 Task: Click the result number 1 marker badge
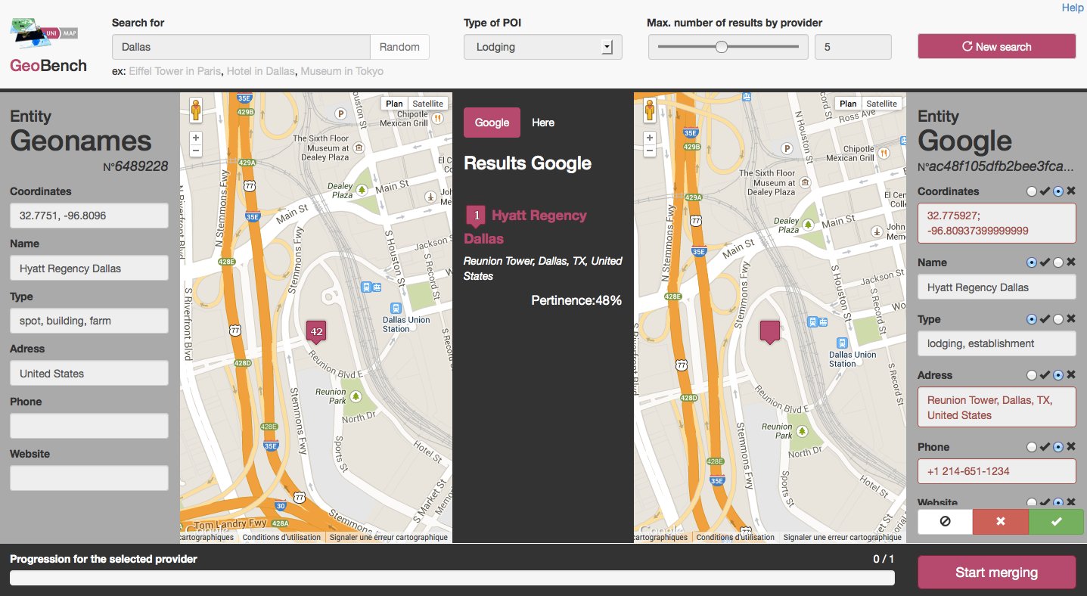tap(476, 216)
